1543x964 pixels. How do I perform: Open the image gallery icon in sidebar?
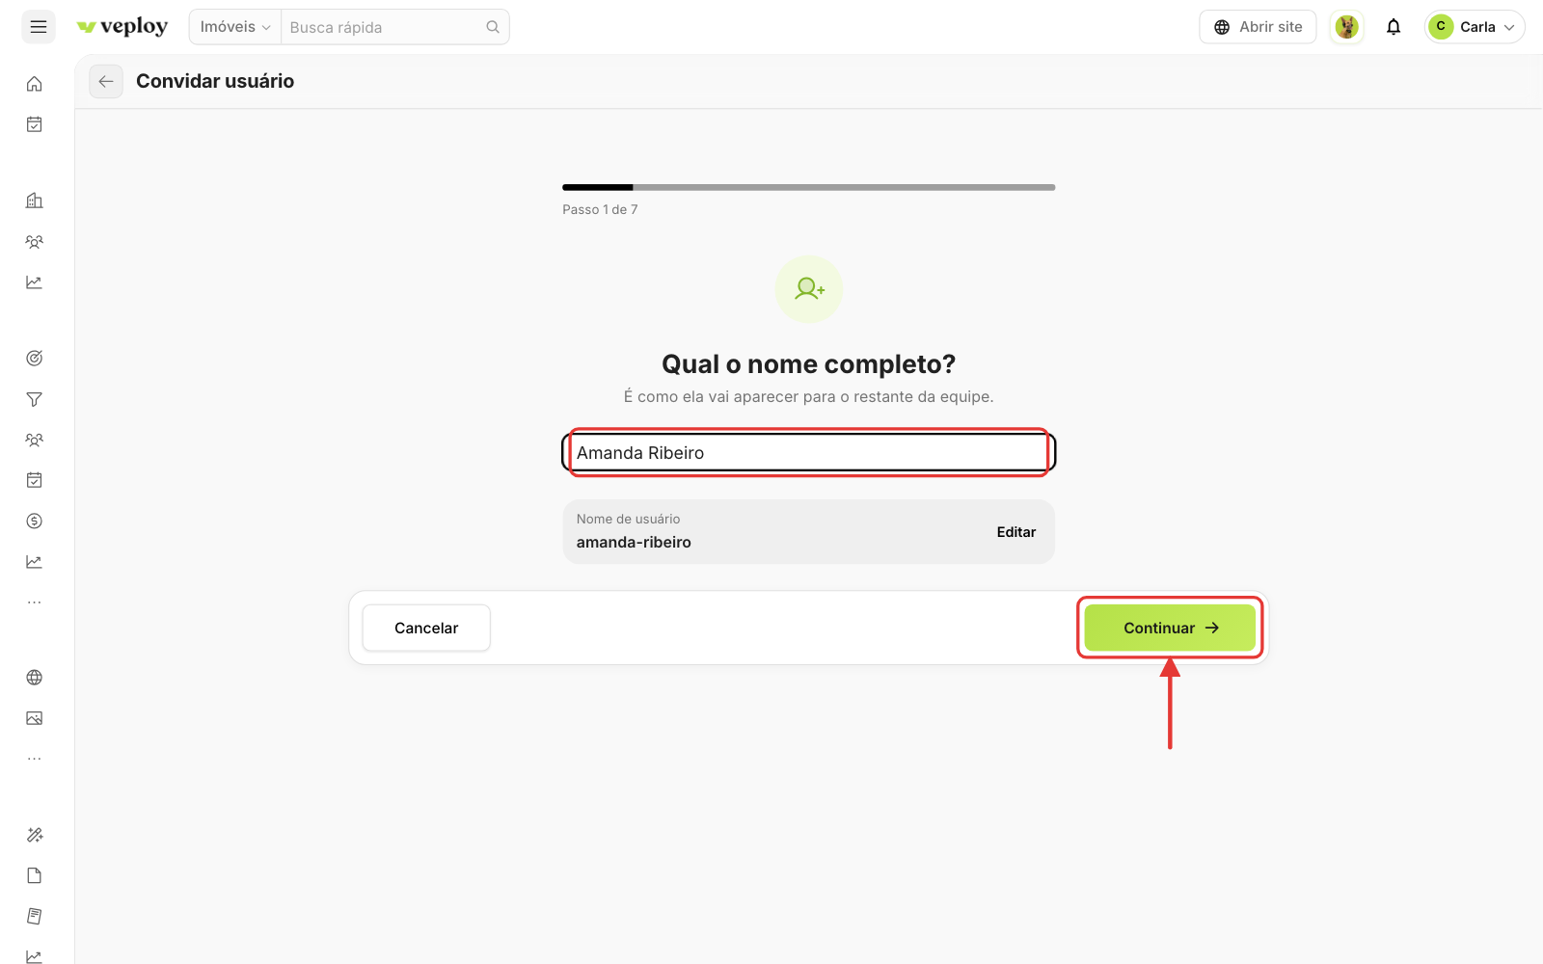coord(35,718)
